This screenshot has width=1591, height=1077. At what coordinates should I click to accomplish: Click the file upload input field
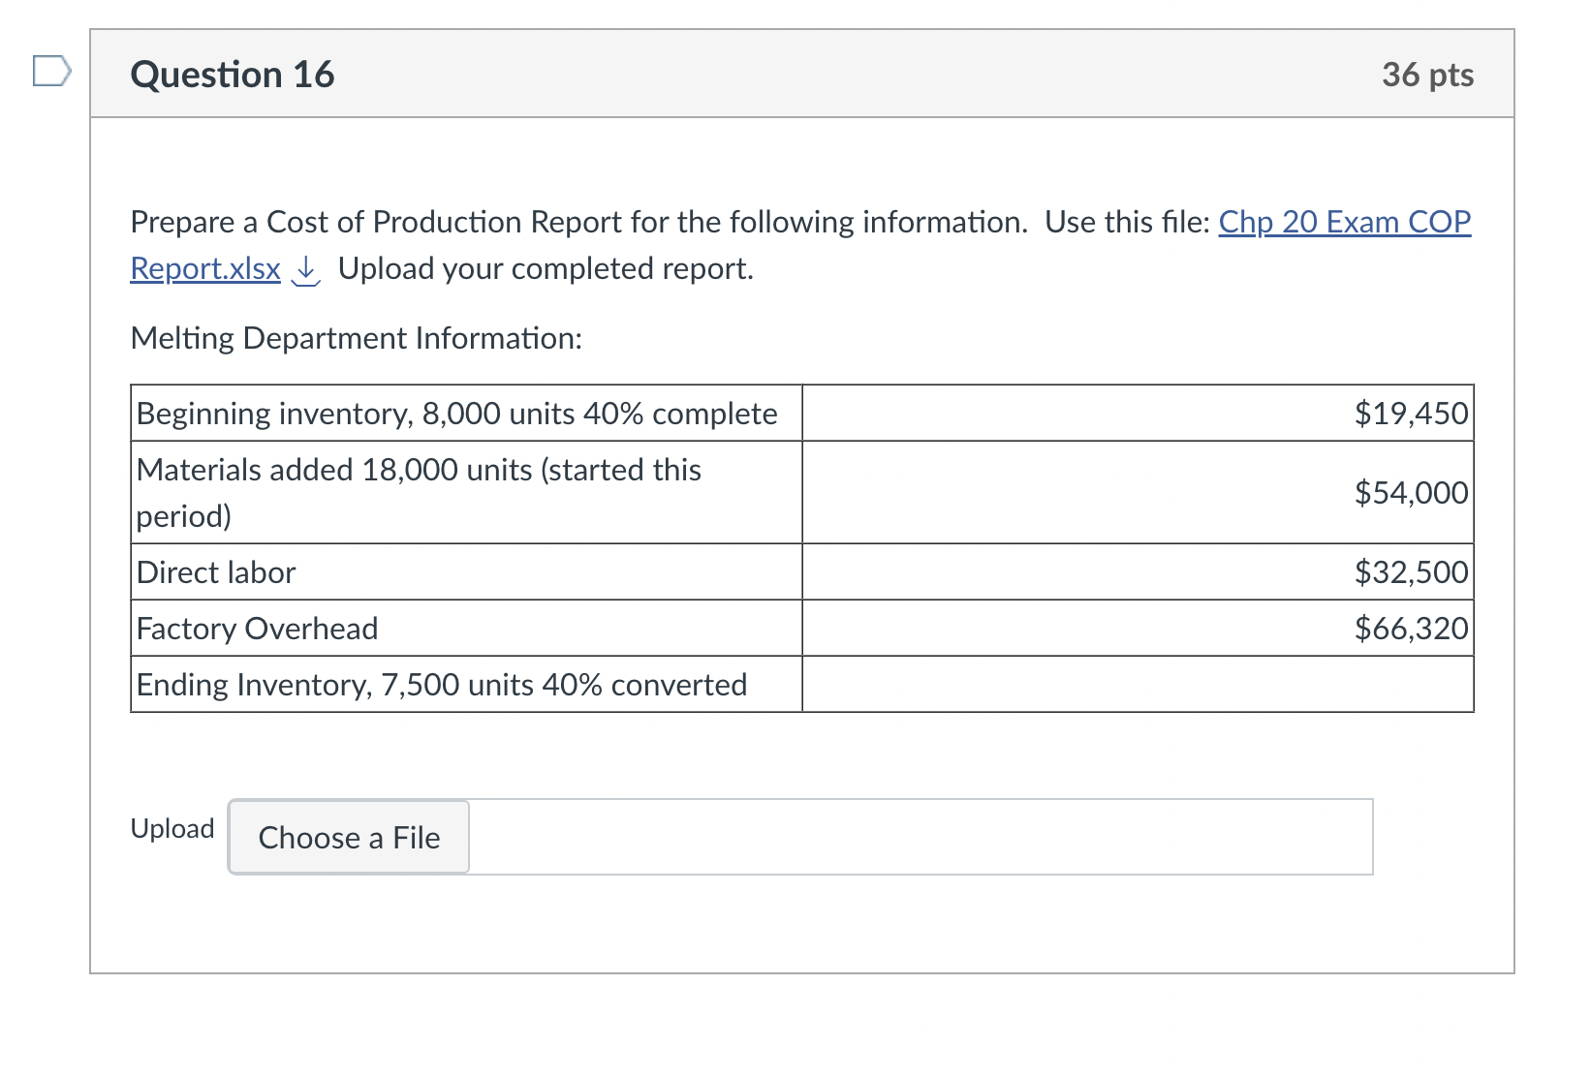[920, 837]
